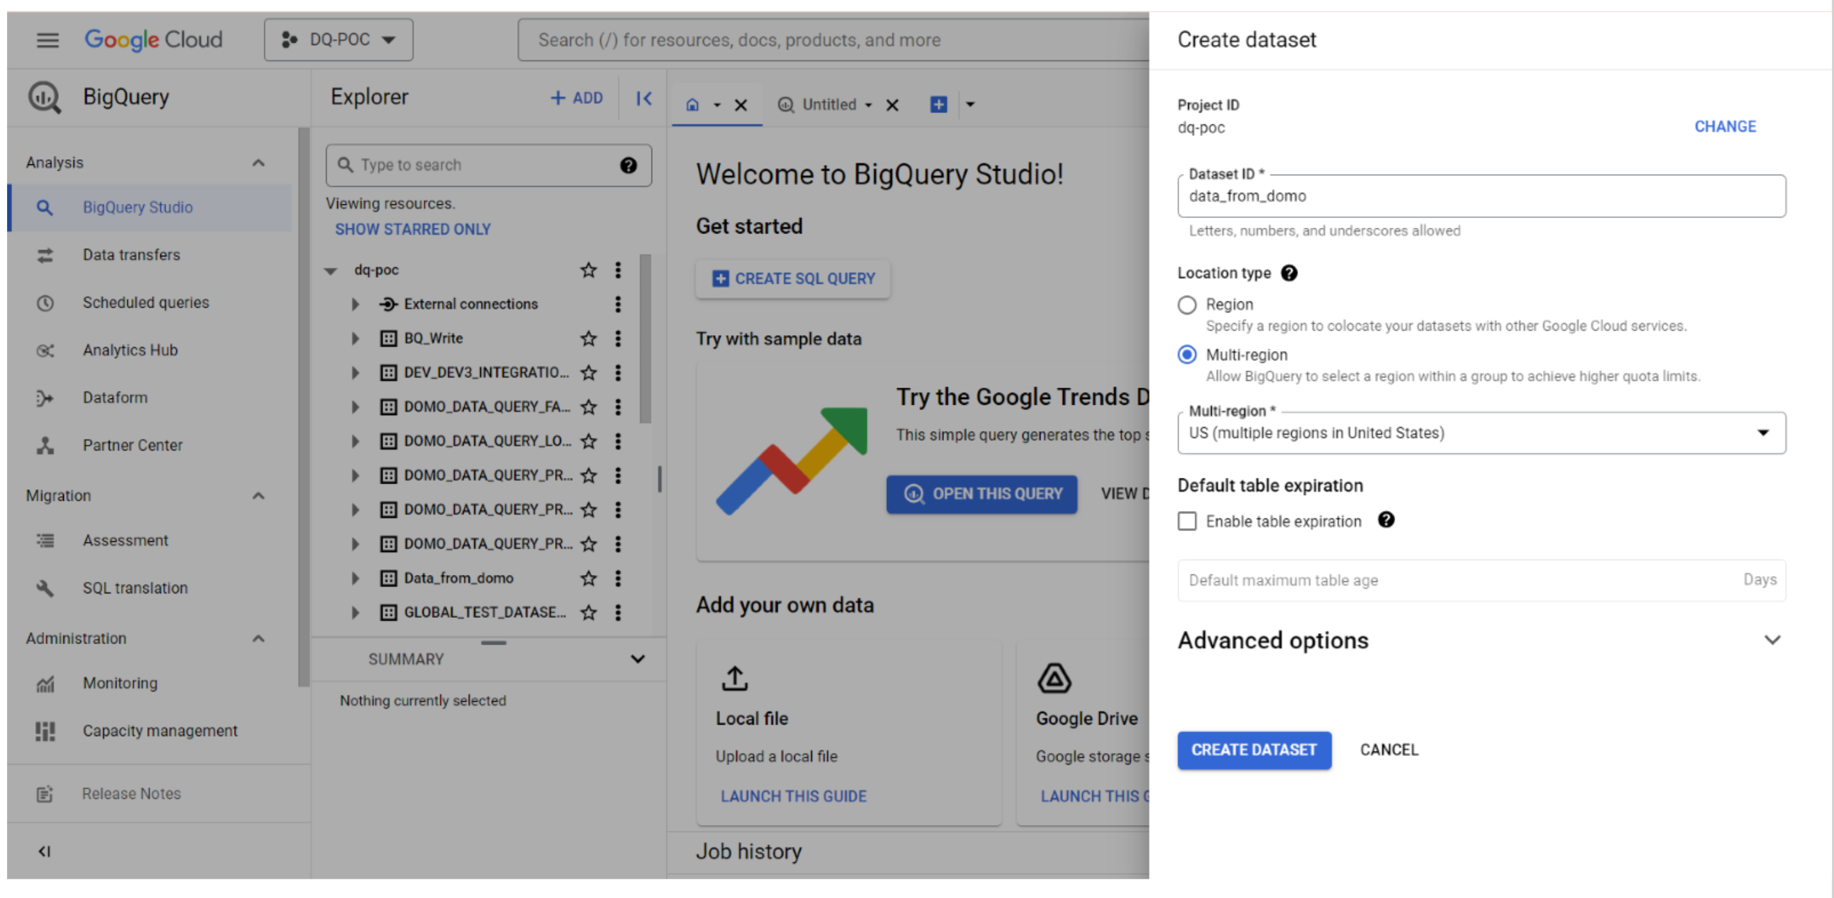Viewport: 1834px width, 898px height.
Task: Open Scheduled queries
Action: [145, 302]
